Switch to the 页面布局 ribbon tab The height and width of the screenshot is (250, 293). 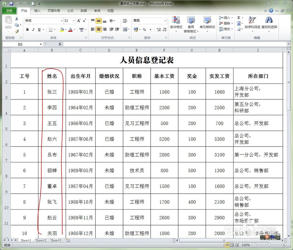54,11
